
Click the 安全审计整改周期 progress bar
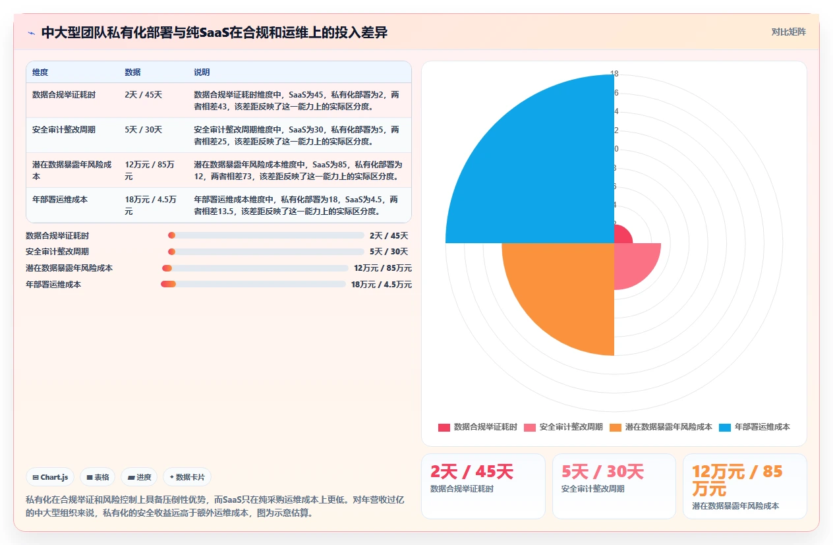click(266, 252)
